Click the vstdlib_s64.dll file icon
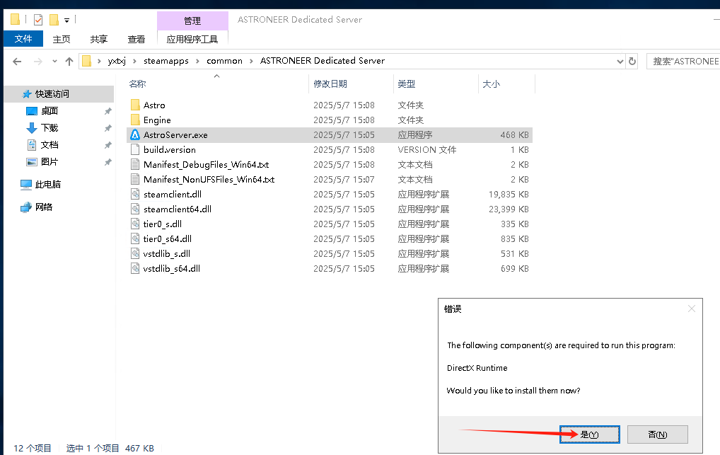 135,268
